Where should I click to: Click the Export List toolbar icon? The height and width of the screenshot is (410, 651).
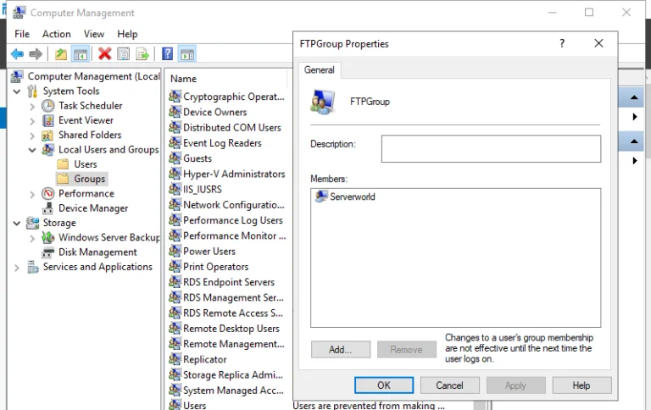coord(142,54)
